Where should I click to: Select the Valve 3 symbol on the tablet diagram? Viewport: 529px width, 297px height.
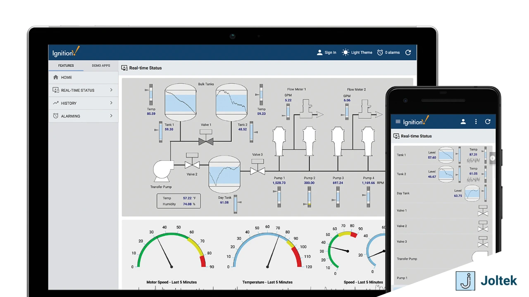[x=257, y=167]
